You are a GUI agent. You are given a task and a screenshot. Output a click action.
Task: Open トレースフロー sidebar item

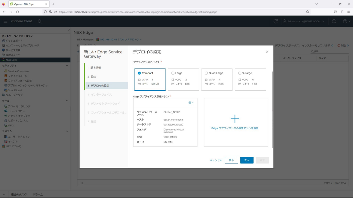[16, 111]
